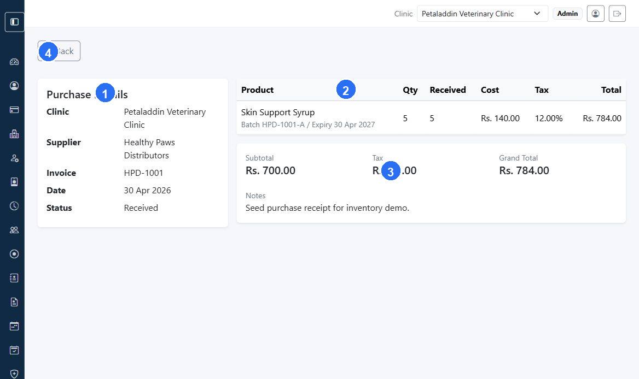Image resolution: width=639 pixels, height=379 pixels.
Task: Open the shield icon in sidebar
Action: (14, 374)
